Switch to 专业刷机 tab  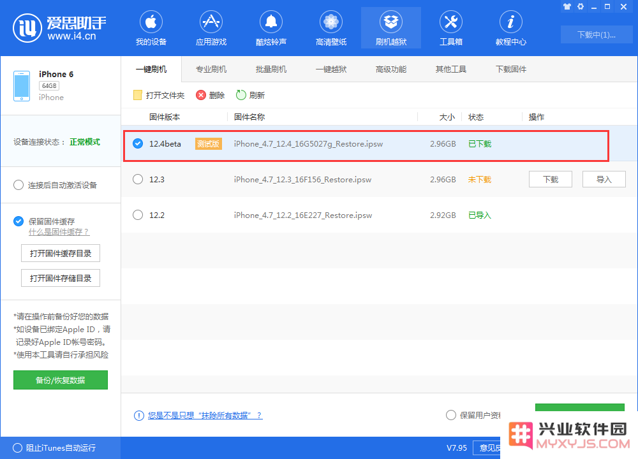click(x=211, y=69)
